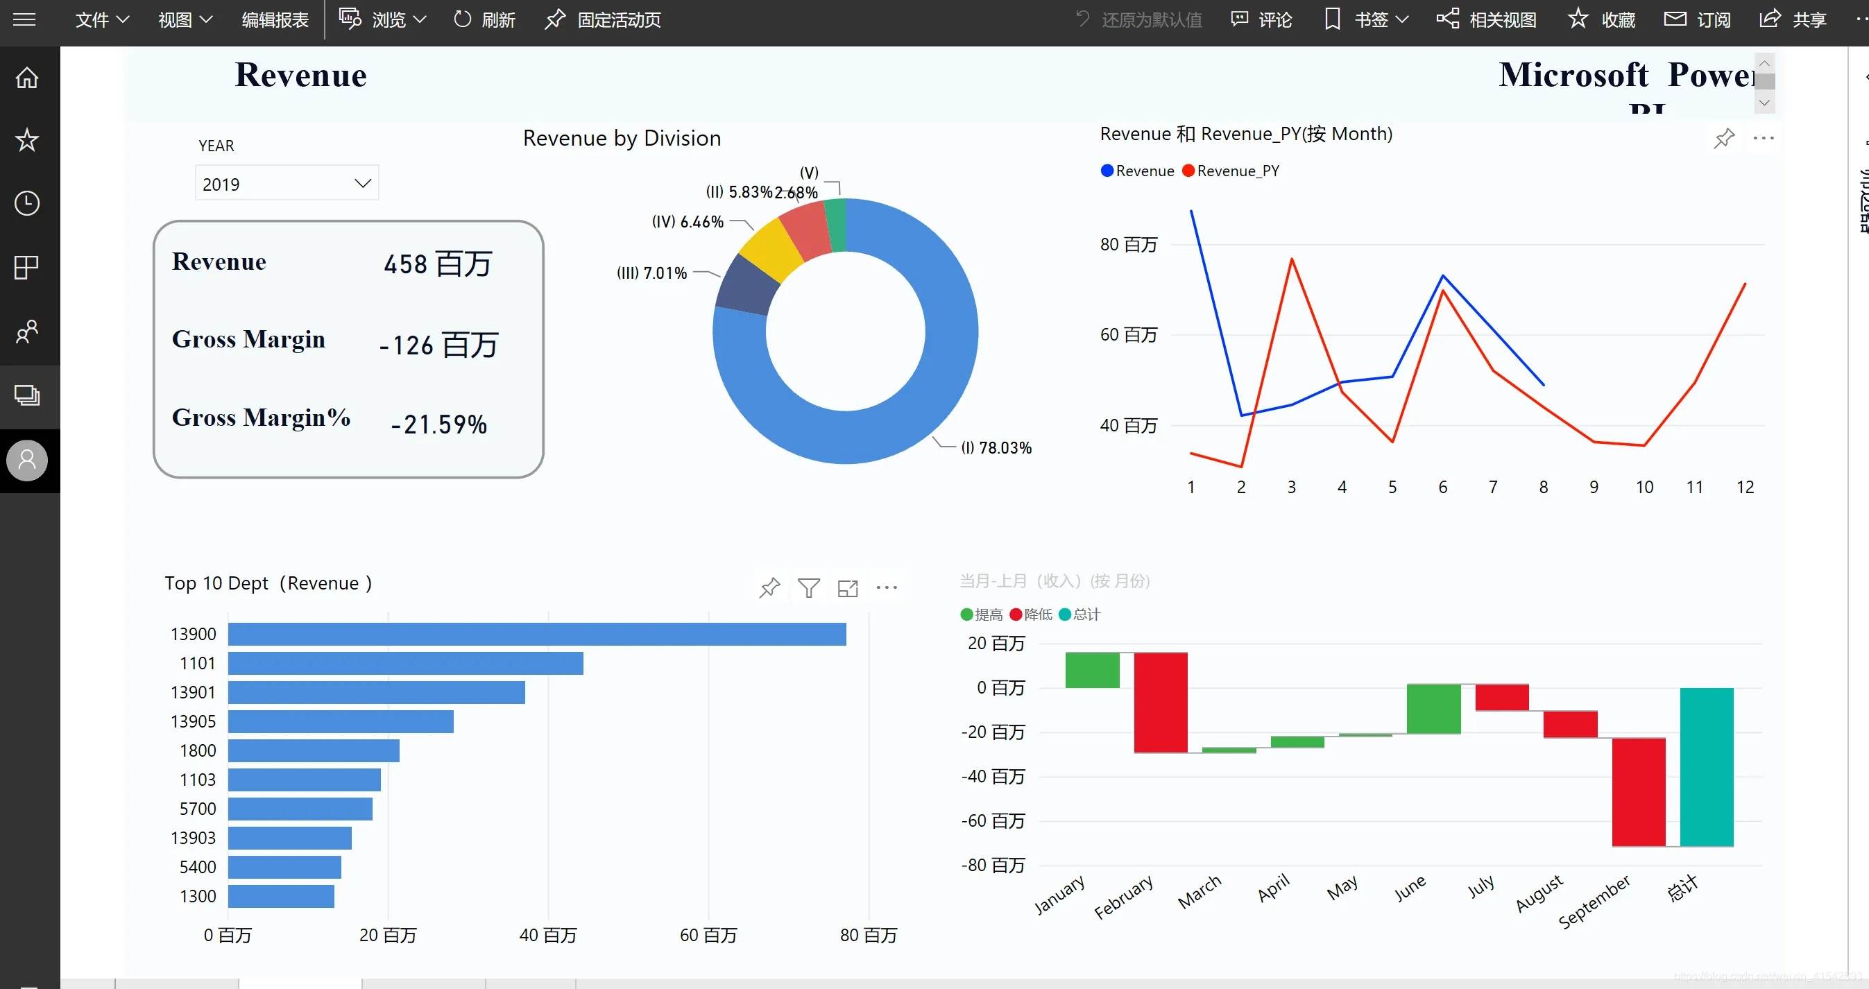Click 固定活动页 pin live page

tap(603, 19)
